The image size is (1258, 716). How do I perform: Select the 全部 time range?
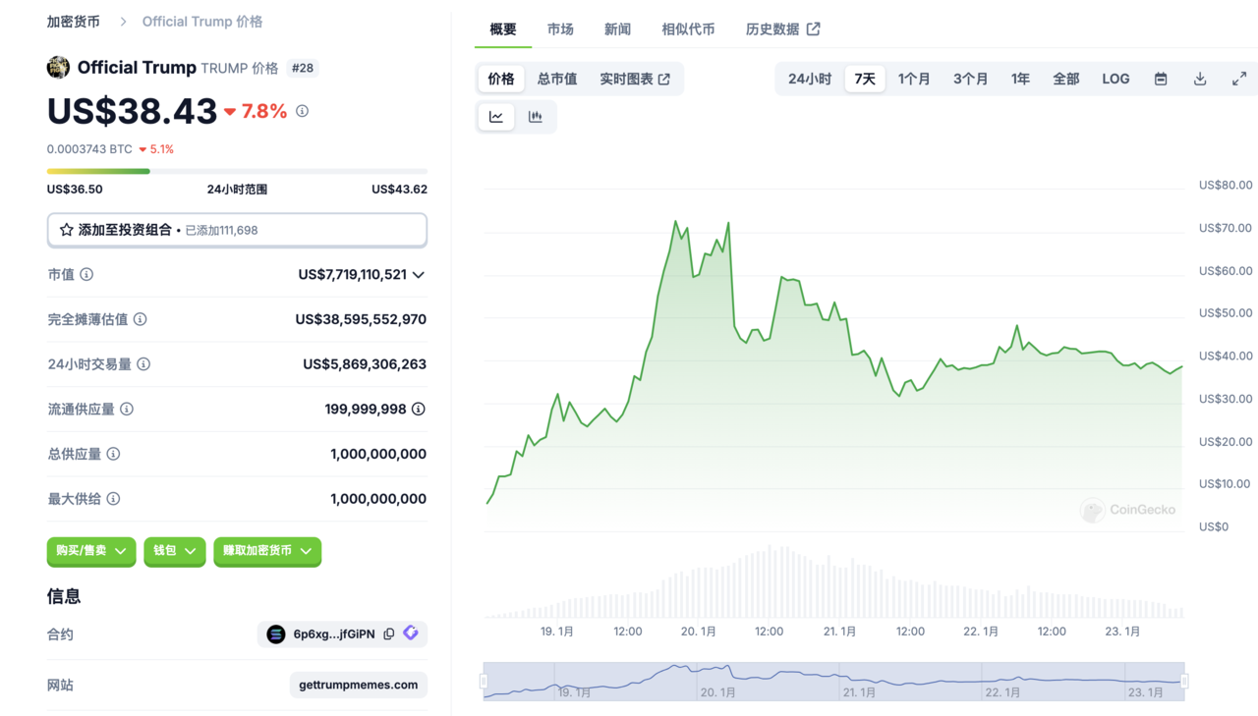1066,79
